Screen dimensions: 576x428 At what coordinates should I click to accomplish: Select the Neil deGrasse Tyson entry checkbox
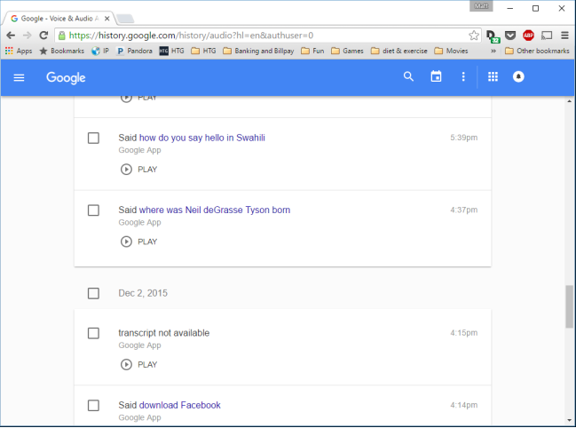[93, 210]
